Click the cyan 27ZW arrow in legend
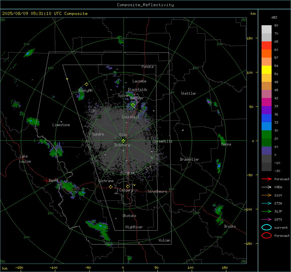Screen dimensions: 291x272 tap(266, 203)
